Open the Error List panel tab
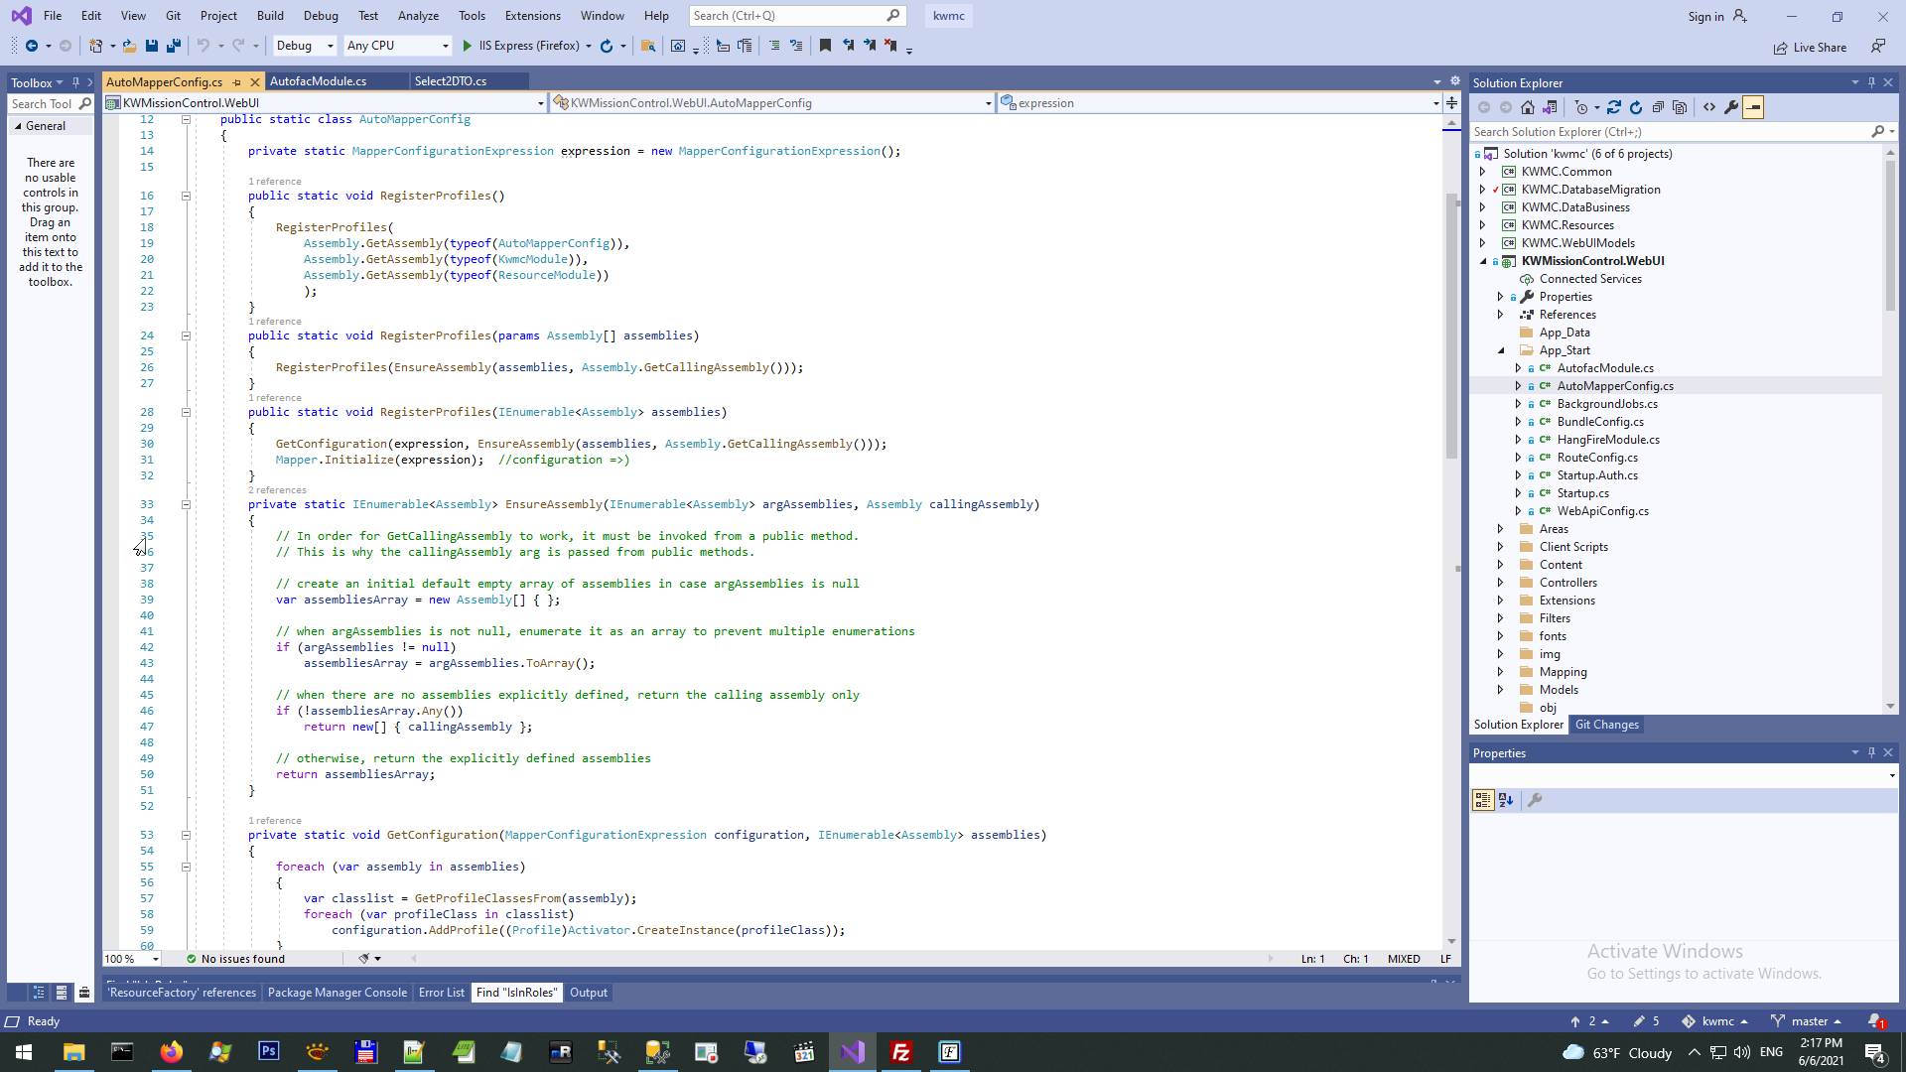Image resolution: width=1906 pixels, height=1072 pixels. (x=441, y=993)
